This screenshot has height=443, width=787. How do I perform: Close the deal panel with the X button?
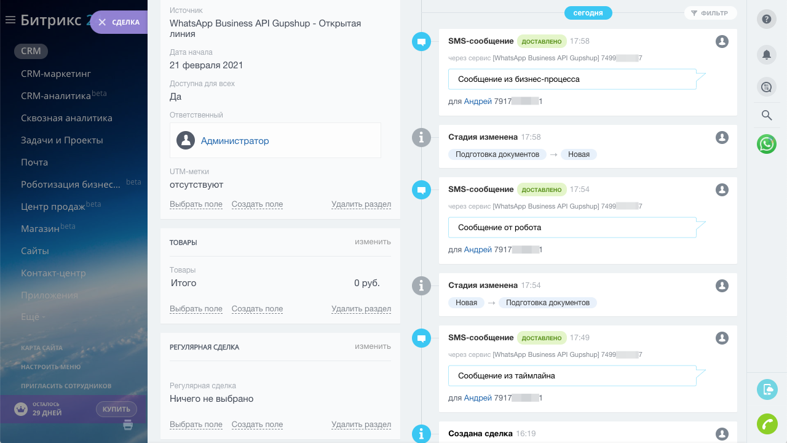(102, 22)
